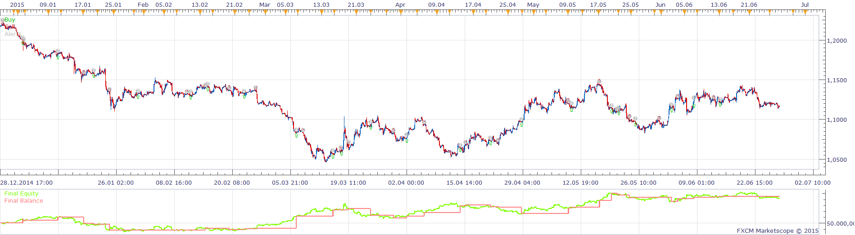Click the 25.05 date on top axis
Screen dimensions: 855x235
(630, 4)
